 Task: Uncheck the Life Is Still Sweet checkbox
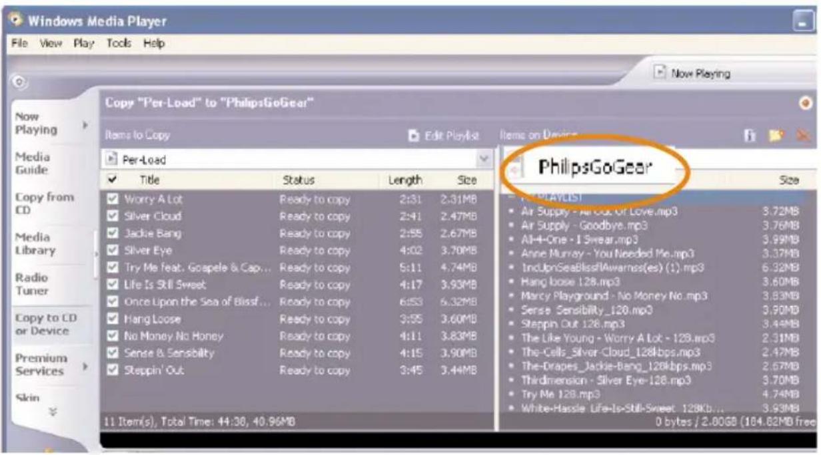[112, 285]
